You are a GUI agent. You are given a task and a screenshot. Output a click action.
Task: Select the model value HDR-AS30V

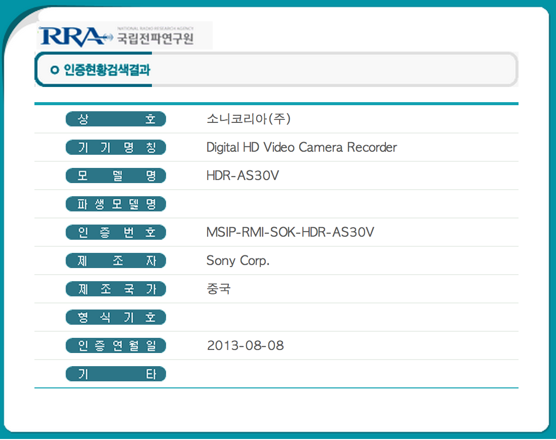pos(243,175)
